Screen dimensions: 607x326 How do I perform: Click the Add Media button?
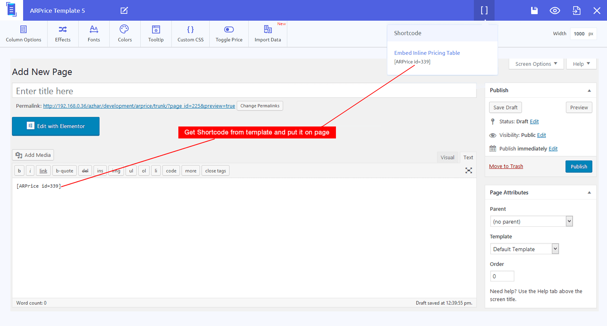pyautogui.click(x=33, y=155)
